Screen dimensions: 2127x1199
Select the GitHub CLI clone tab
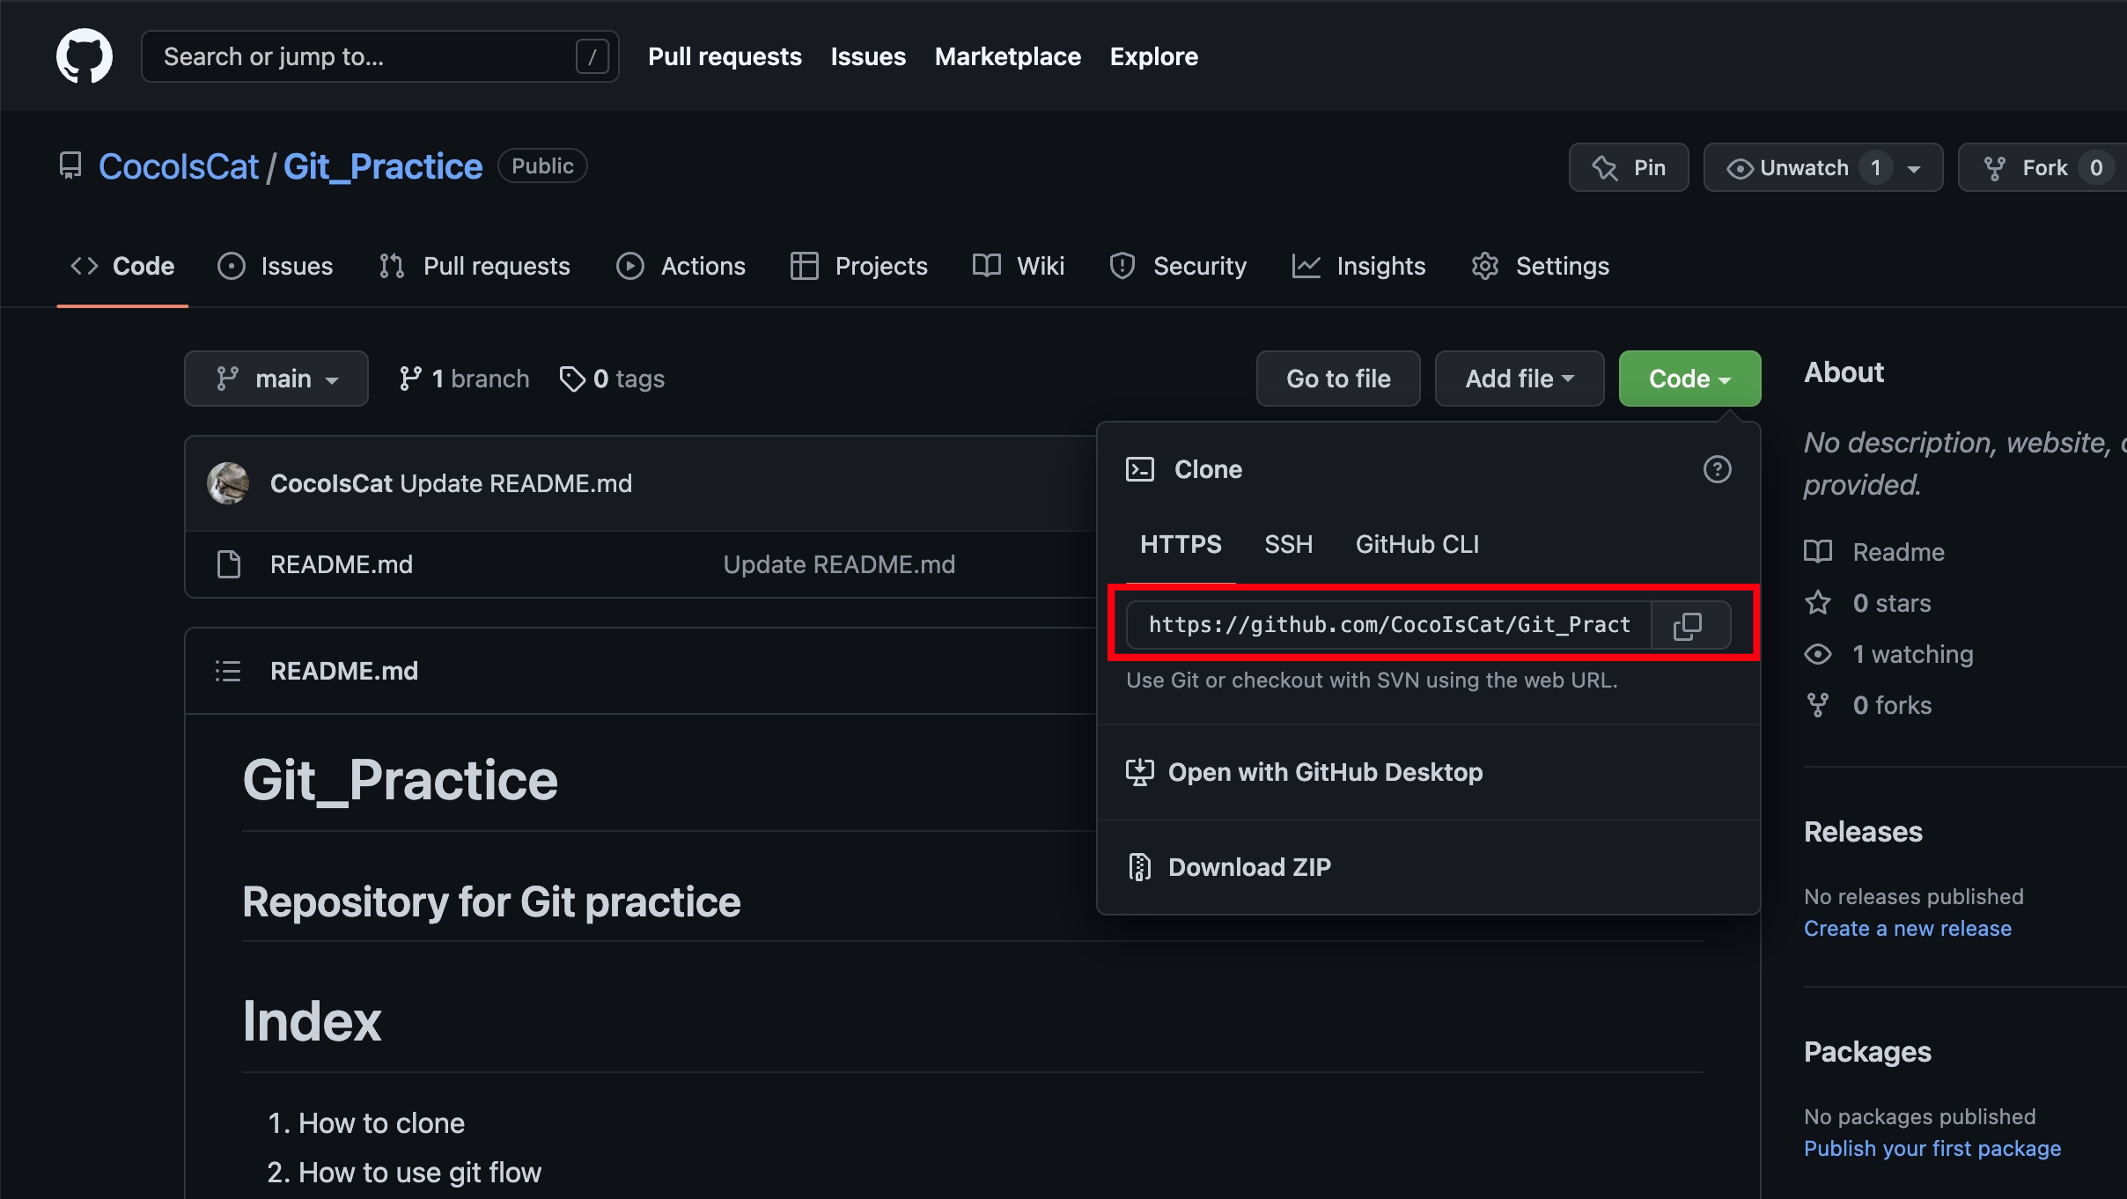(1417, 544)
